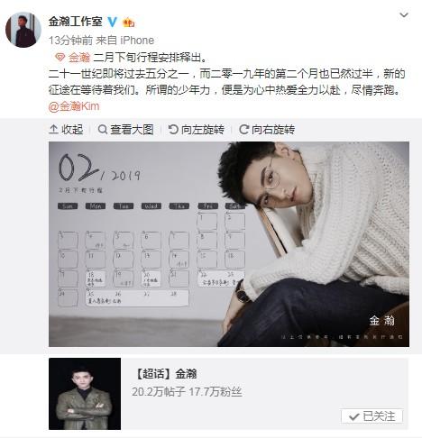View large image via 查看大图
Image resolution: width=422 pixels, height=438 pixels.
coord(125,130)
